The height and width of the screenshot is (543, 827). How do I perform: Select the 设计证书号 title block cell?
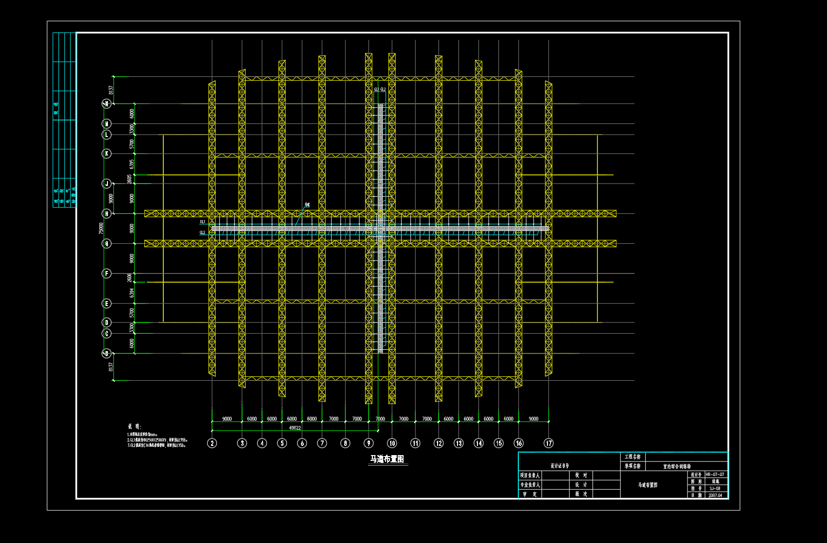pyautogui.click(x=560, y=466)
